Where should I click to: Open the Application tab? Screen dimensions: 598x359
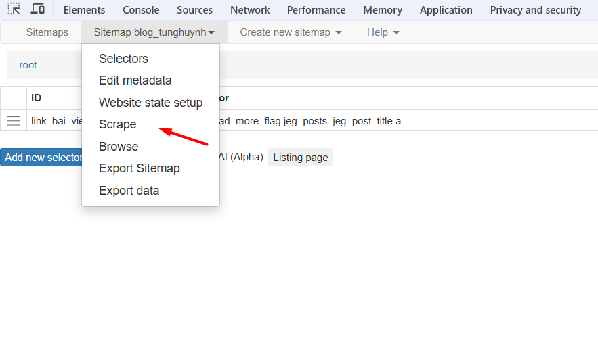point(446,10)
